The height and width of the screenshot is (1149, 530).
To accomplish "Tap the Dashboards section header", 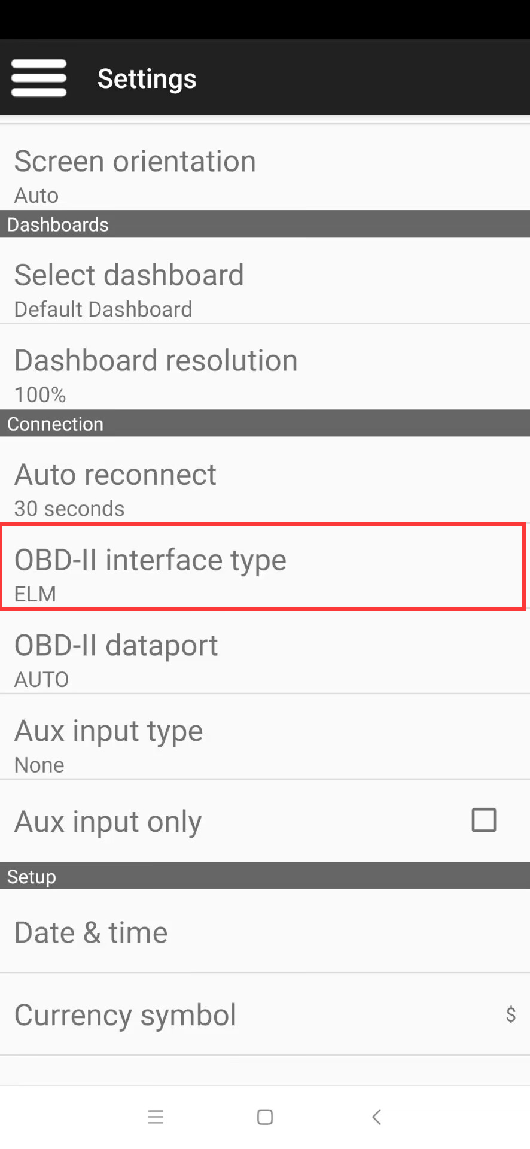I will [58, 224].
